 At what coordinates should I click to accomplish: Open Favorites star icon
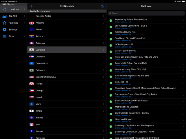pyautogui.click(x=4, y=23)
